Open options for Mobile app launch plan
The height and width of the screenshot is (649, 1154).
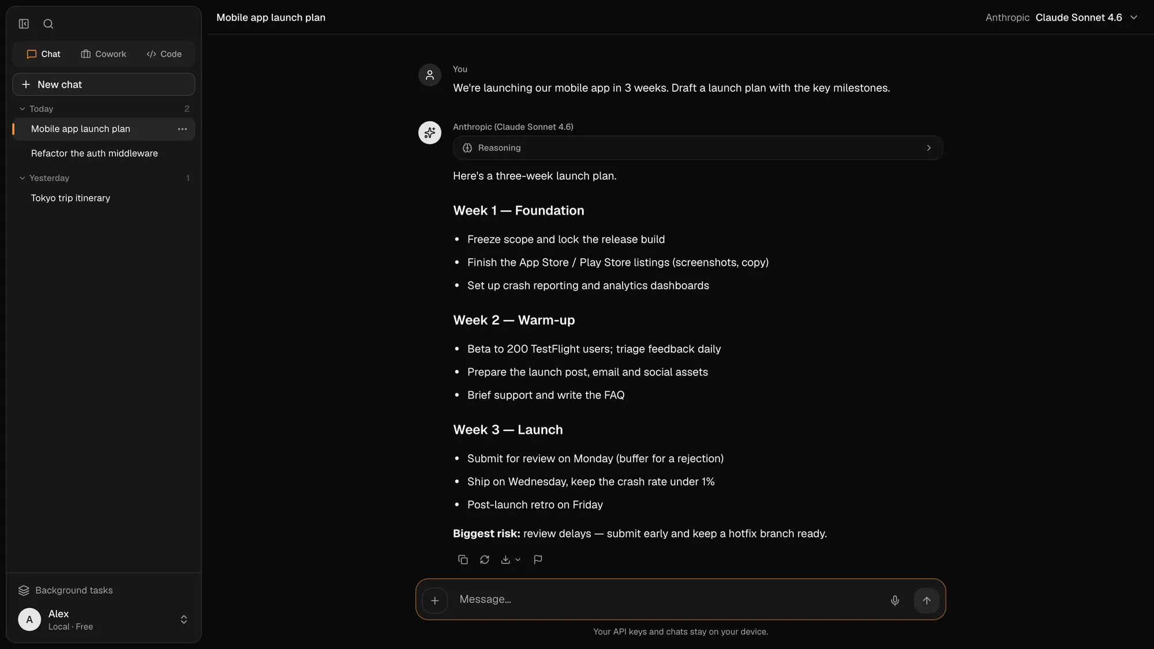[x=182, y=129]
